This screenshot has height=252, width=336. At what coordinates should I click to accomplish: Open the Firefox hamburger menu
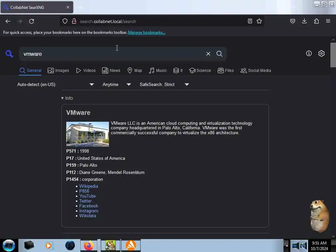(x=328, y=21)
